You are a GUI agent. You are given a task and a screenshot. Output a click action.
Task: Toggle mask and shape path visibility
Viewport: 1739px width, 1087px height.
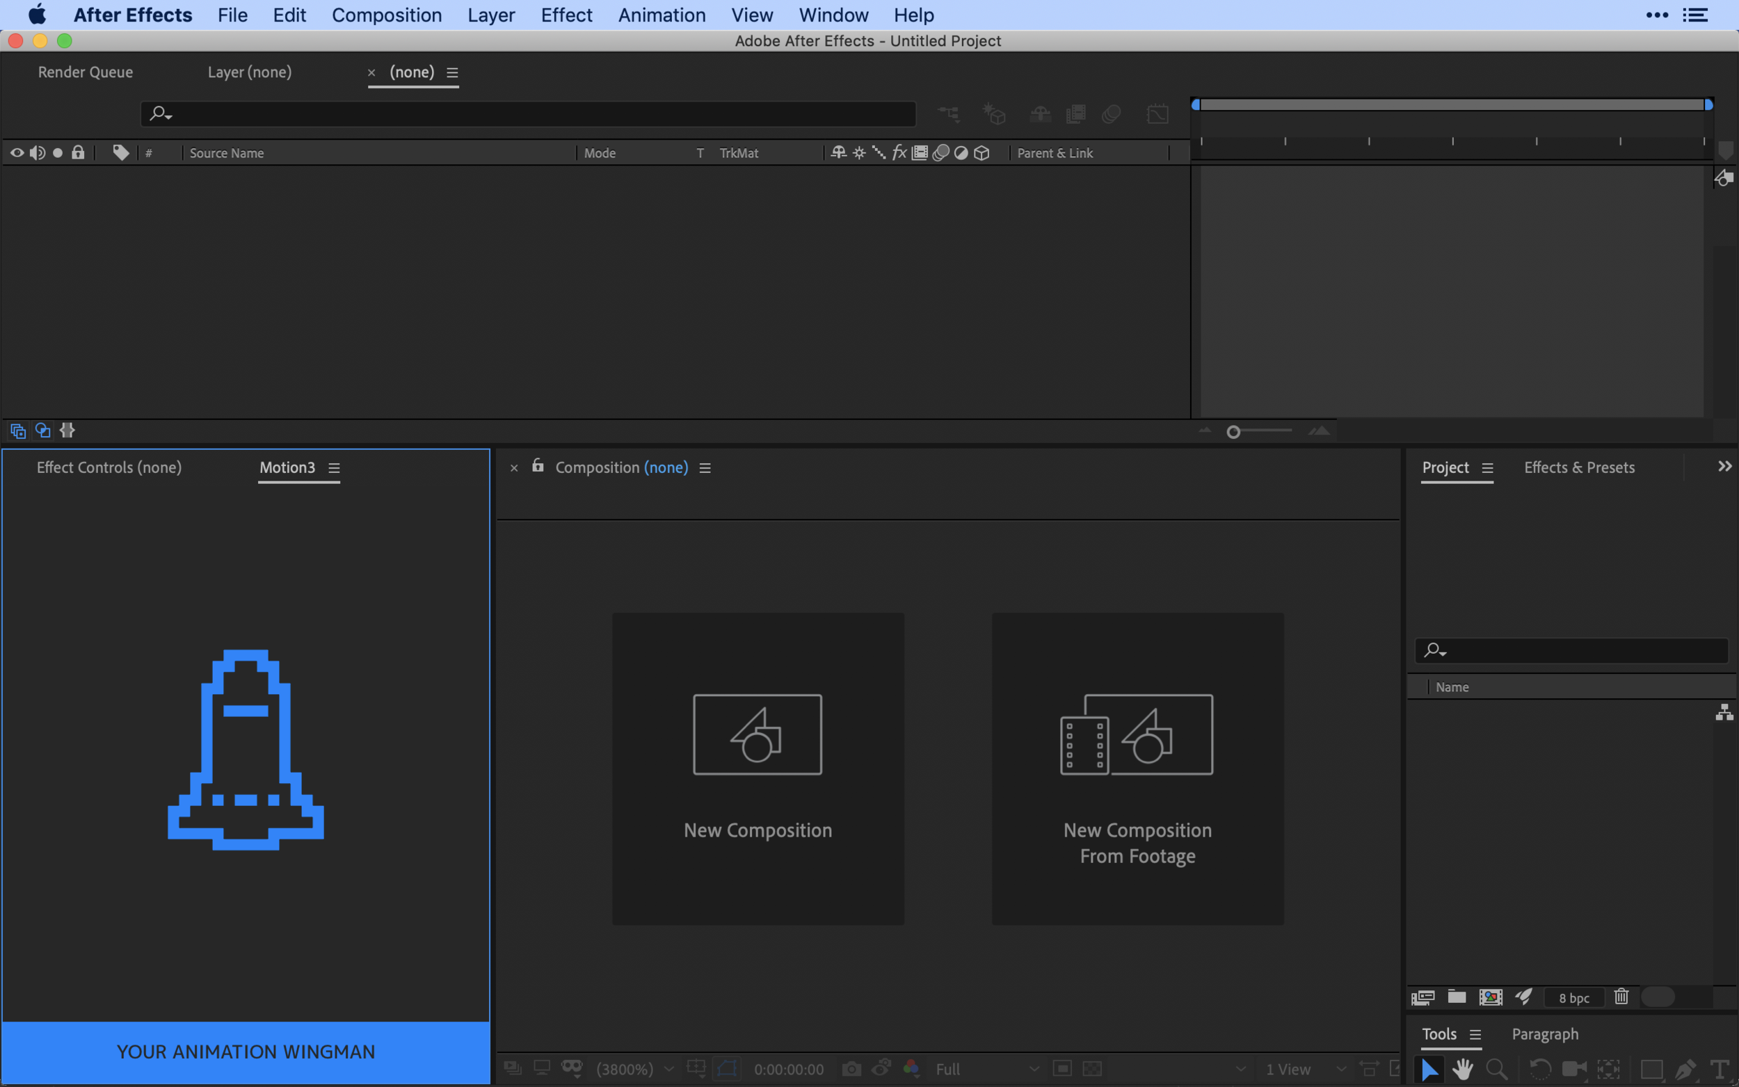(728, 1068)
